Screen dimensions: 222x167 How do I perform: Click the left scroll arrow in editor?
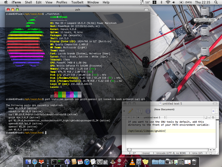[x=210, y=150]
